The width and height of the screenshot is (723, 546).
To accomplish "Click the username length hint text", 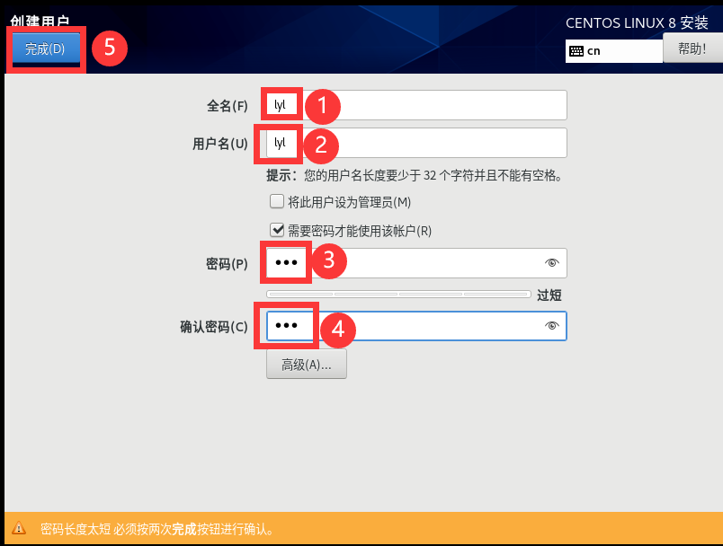I will [414, 175].
